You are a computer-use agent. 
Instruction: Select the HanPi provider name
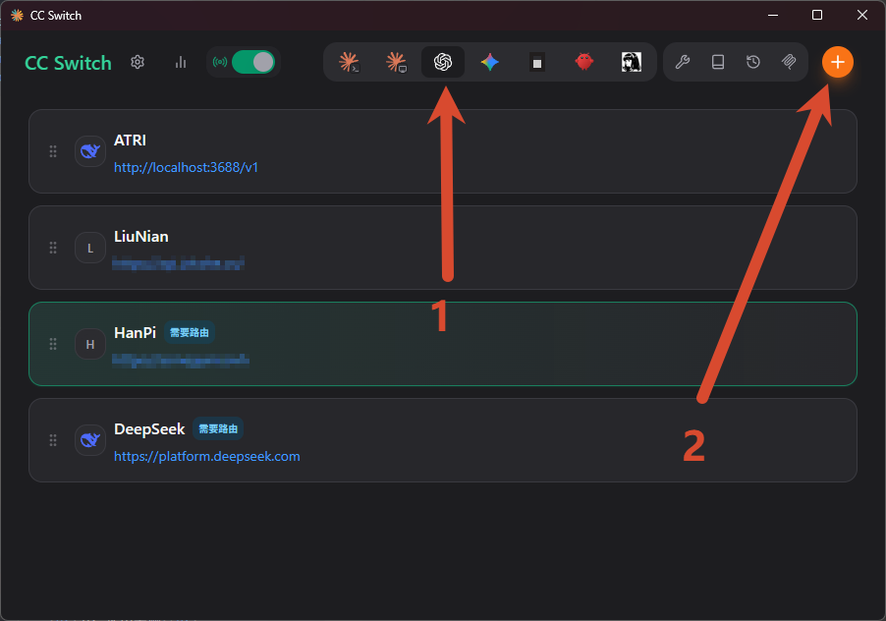(135, 333)
